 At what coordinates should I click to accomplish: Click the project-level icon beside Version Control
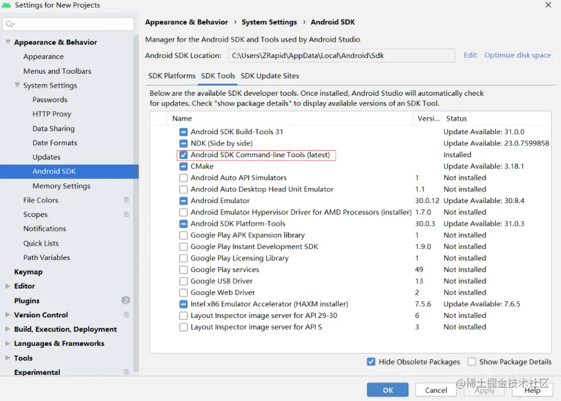pos(126,315)
